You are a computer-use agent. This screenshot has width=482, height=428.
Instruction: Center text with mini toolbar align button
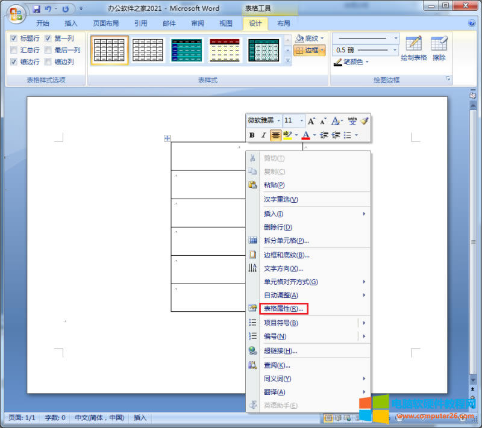pyautogui.click(x=275, y=135)
